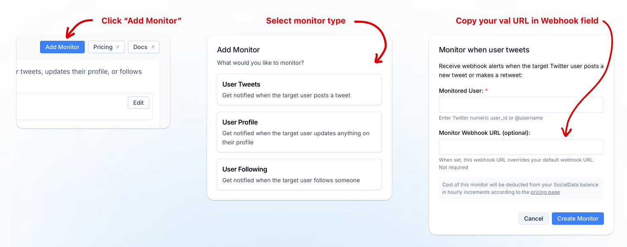Pick the User Following monitor option
The width and height of the screenshot is (627, 247).
click(299, 174)
